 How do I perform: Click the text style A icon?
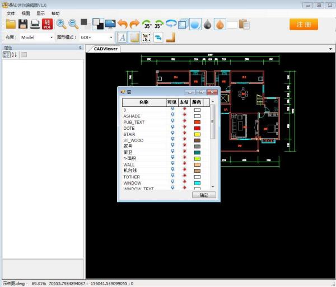pos(123,37)
